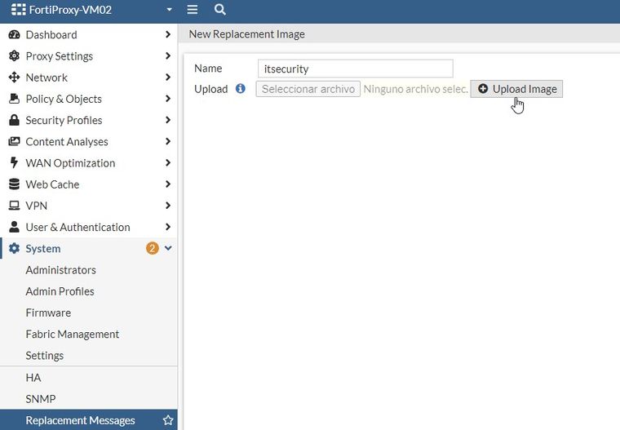620x430 pixels.
Task: Click the Web Cache database icon
Action: click(x=13, y=184)
